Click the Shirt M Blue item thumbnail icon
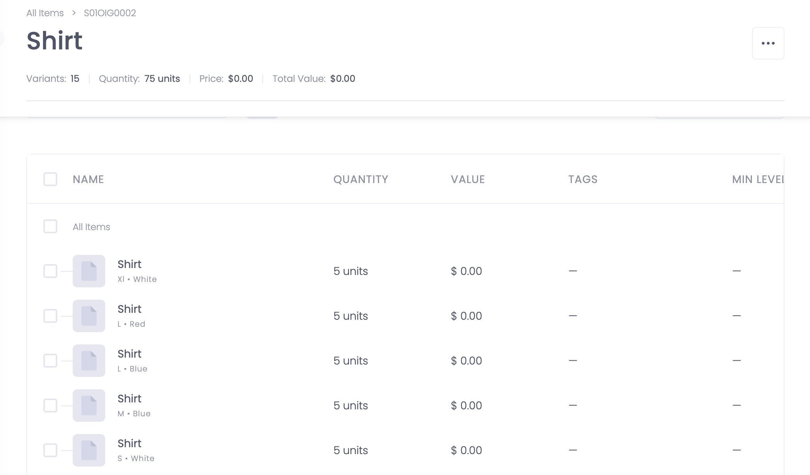Screen dimensions: 810x475 [89, 405]
